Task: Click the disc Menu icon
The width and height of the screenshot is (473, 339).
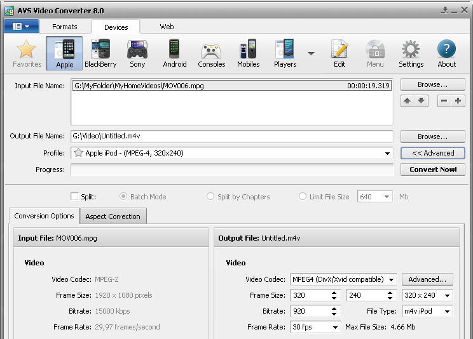Action: point(375,53)
